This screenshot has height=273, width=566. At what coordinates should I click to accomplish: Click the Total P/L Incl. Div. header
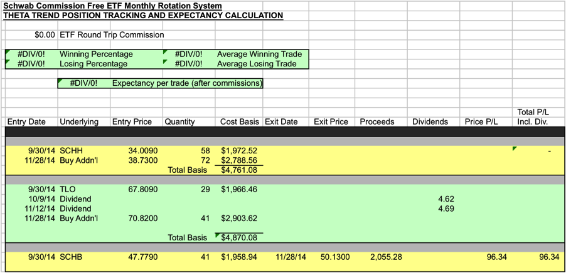click(533, 118)
